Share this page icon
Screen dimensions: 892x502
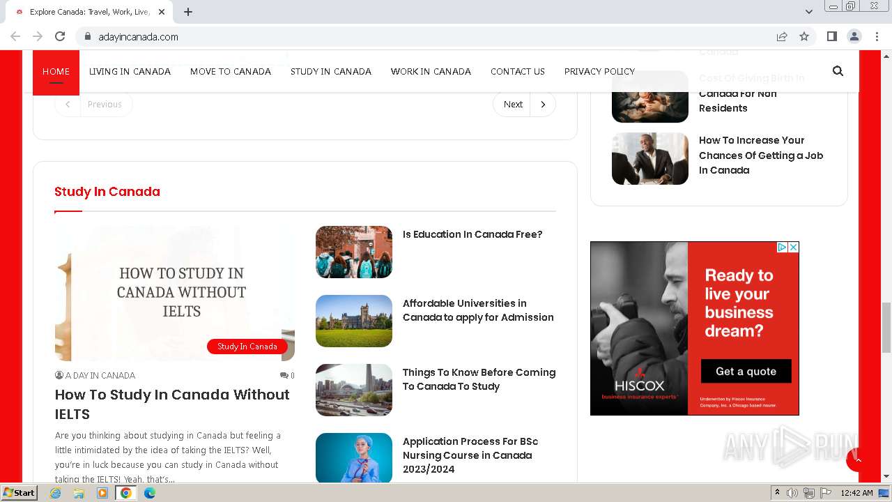click(782, 36)
